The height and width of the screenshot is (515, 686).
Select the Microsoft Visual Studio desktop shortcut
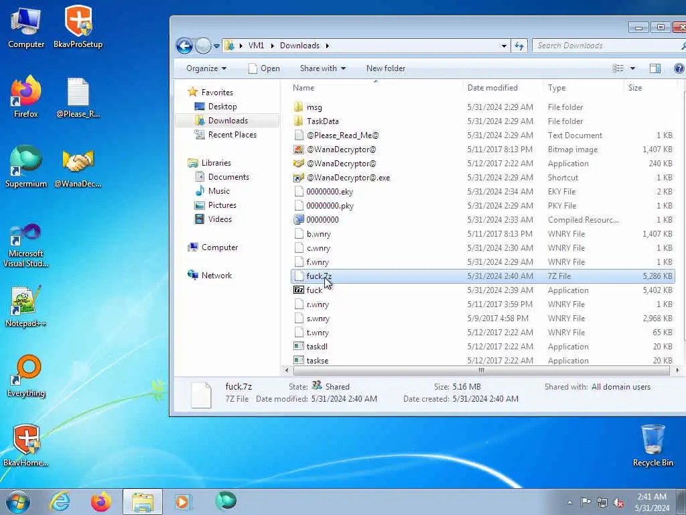(x=26, y=245)
